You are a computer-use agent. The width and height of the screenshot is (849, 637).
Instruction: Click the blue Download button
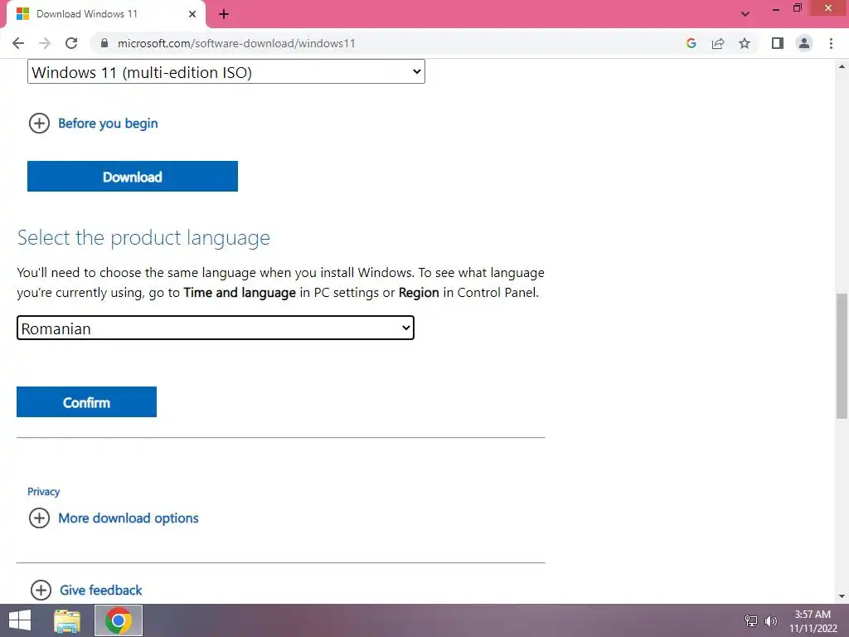[133, 176]
